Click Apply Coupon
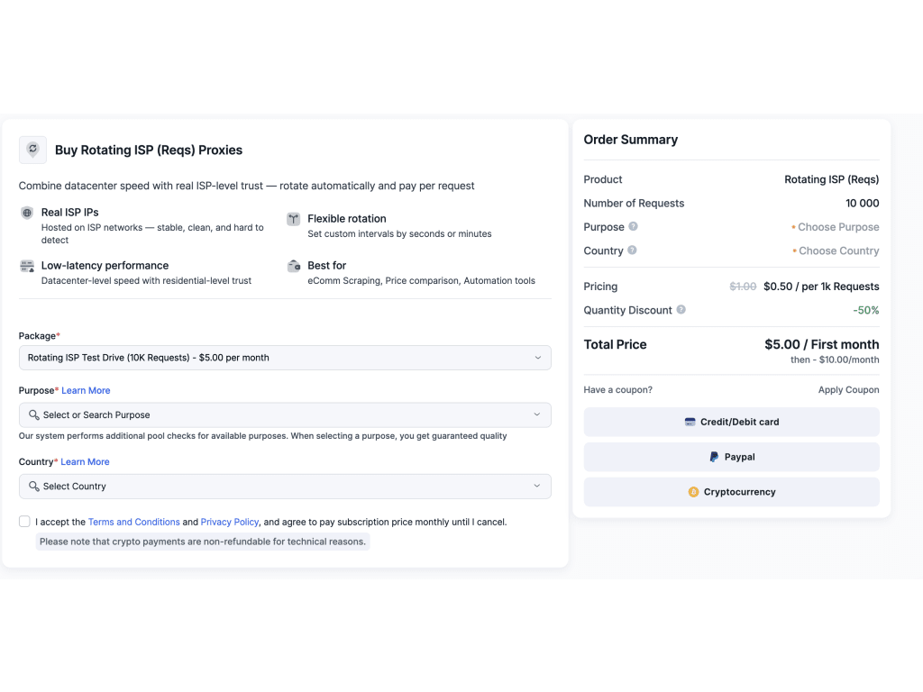 (848, 389)
